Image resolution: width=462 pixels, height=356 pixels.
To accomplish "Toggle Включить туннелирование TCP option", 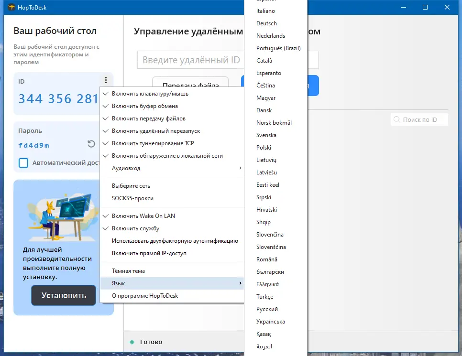I will (172, 143).
